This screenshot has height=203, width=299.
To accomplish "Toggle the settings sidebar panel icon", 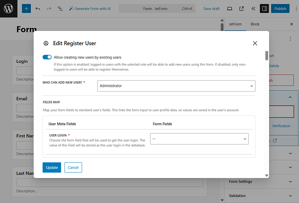I will (264, 8).
